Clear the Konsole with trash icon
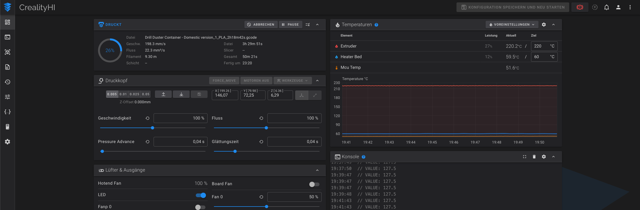 point(534,157)
